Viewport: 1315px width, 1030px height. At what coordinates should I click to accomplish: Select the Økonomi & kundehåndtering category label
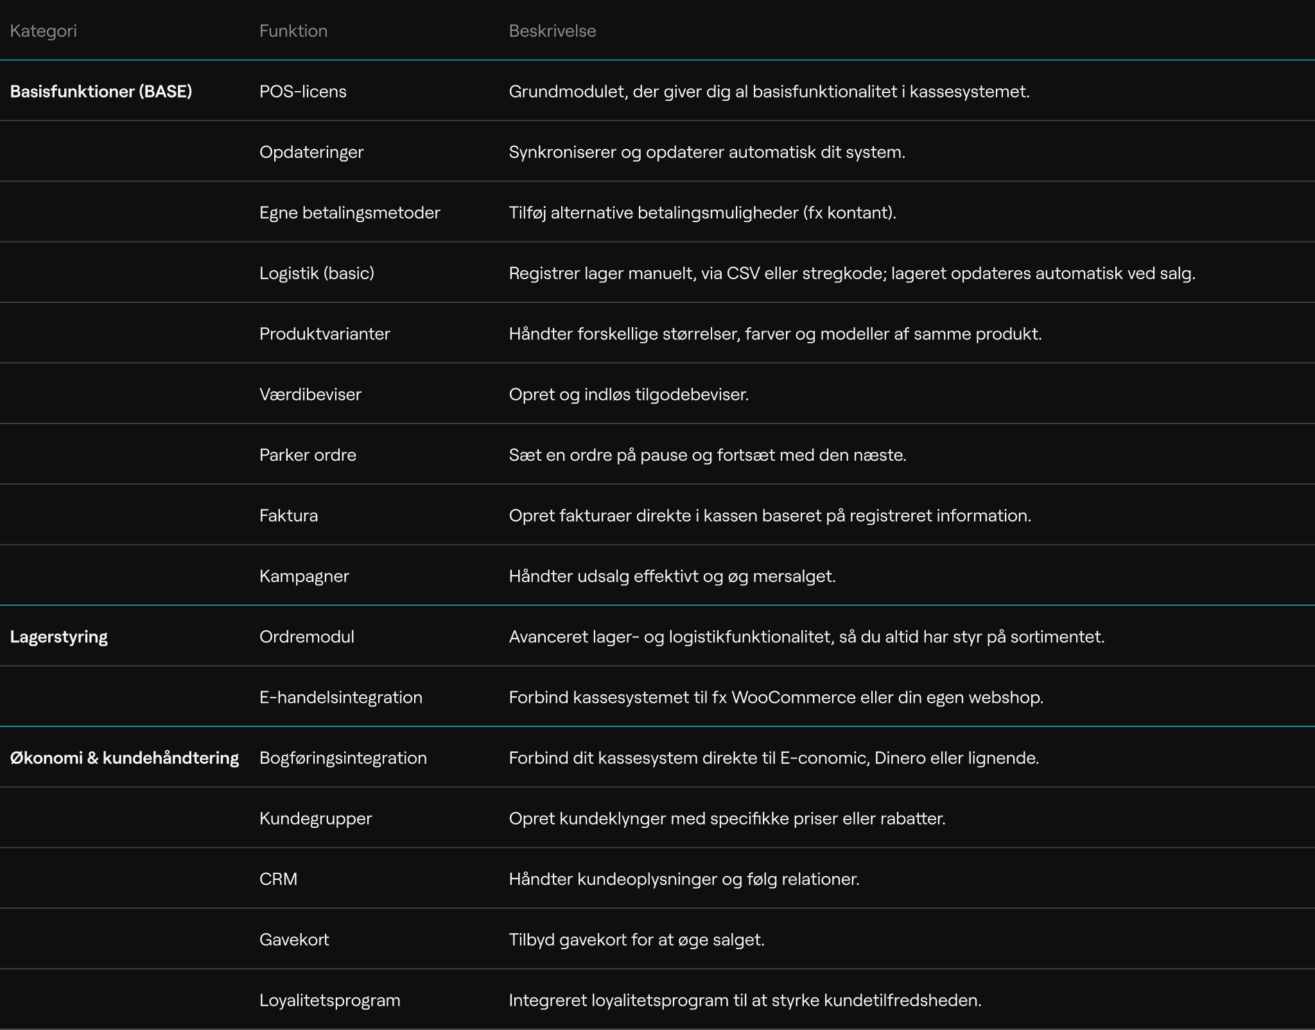[x=124, y=758]
